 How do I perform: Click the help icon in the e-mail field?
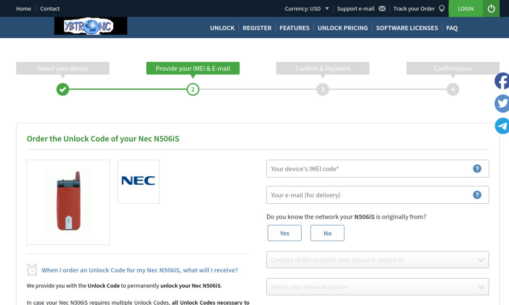(x=477, y=195)
